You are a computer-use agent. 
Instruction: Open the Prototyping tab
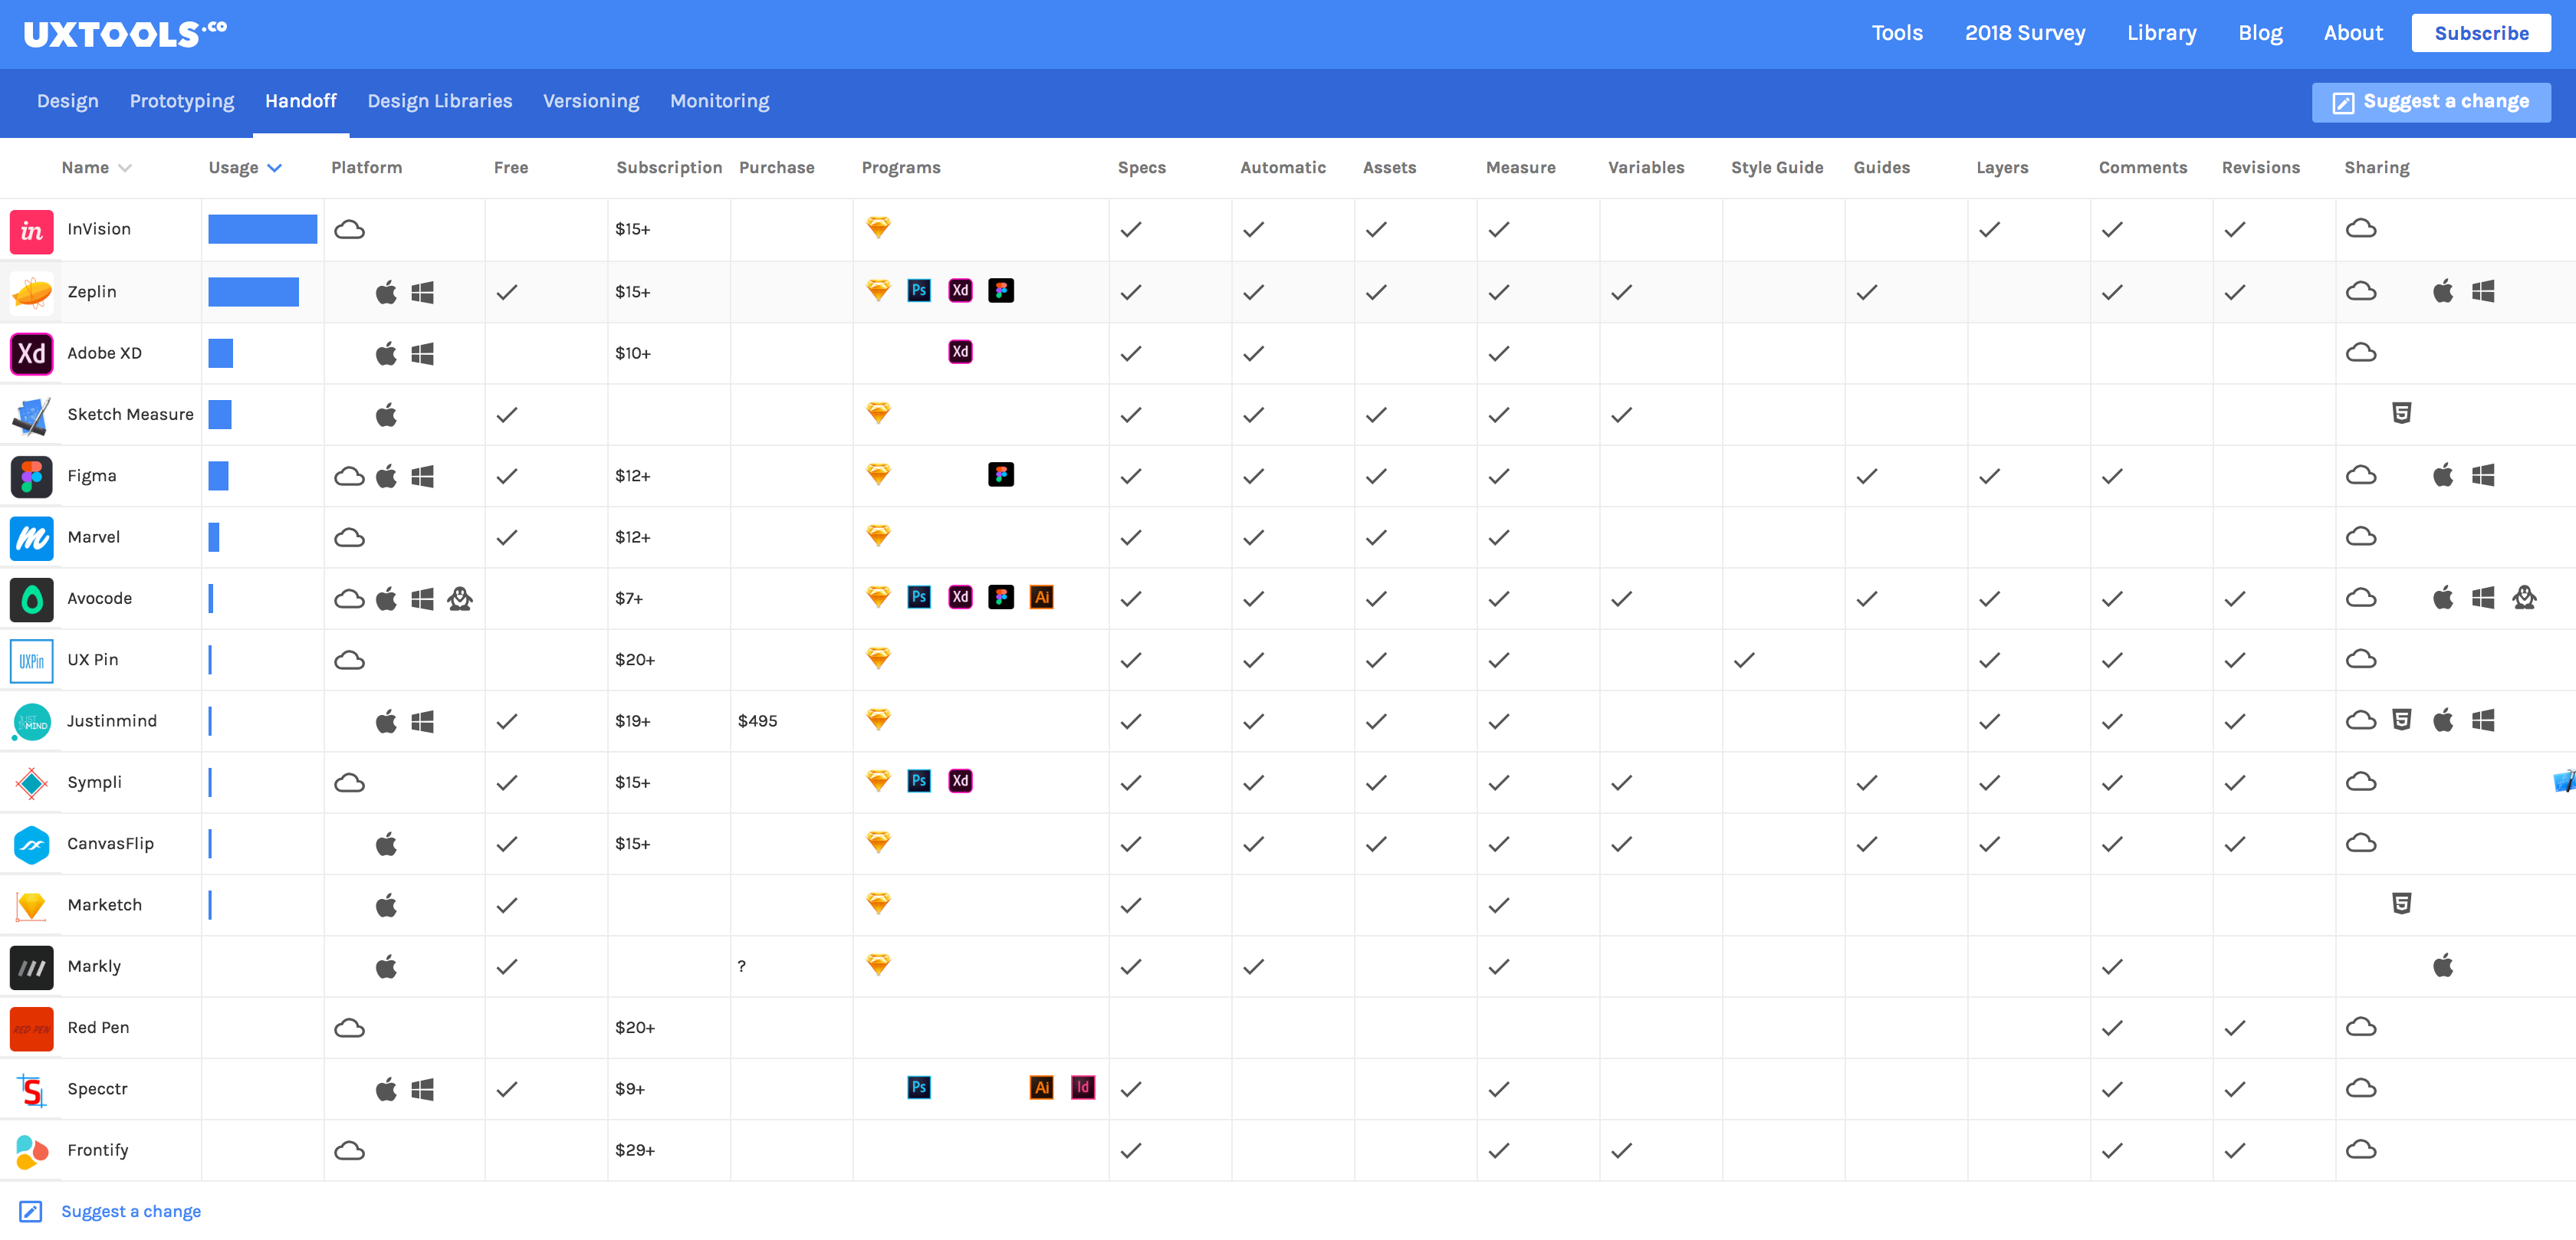coord(182,101)
